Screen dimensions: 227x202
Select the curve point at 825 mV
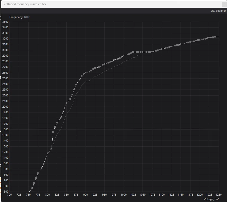(57, 123)
